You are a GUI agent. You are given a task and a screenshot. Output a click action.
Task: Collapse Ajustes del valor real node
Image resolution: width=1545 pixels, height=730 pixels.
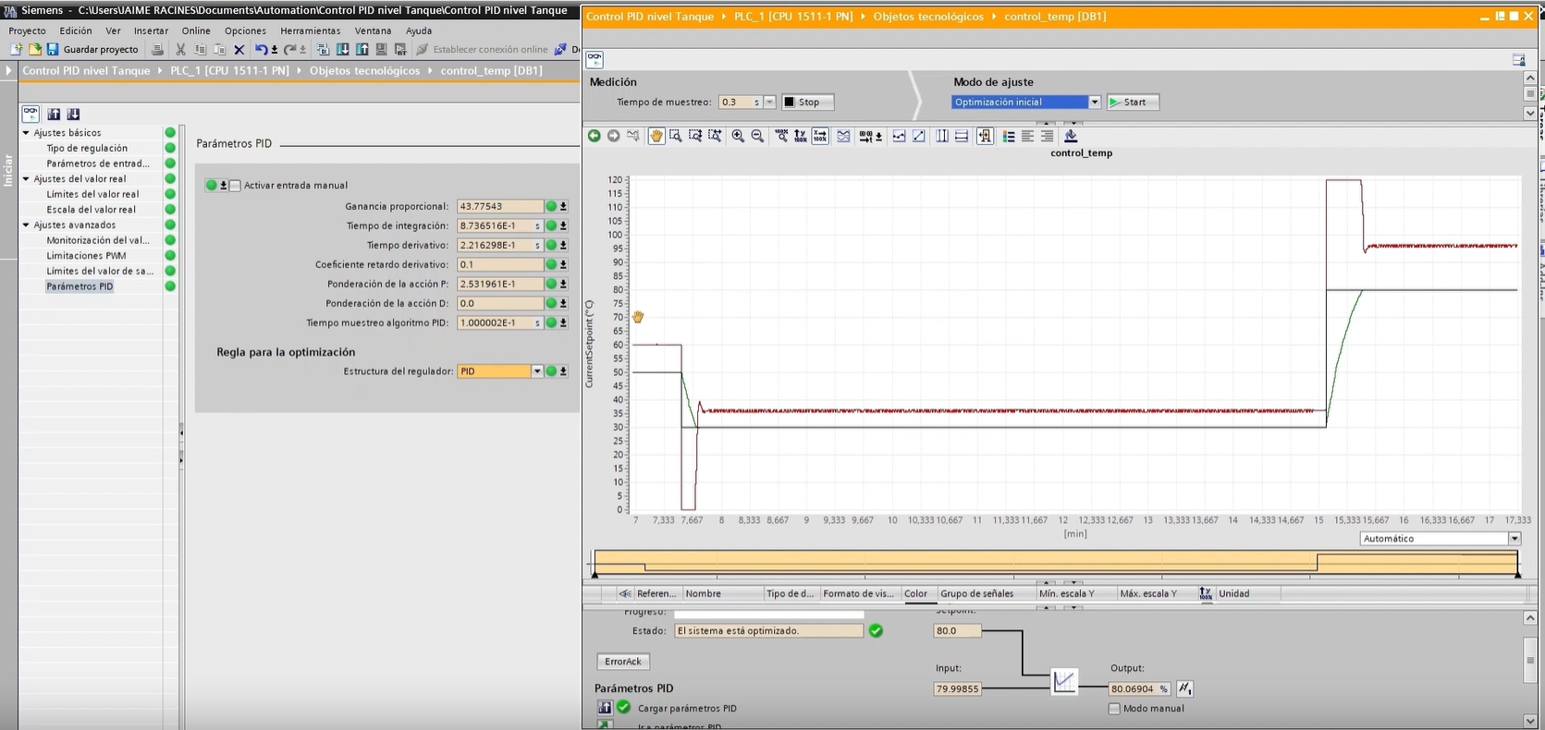click(x=26, y=179)
